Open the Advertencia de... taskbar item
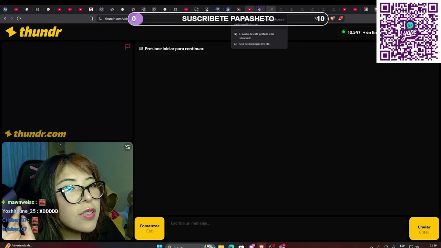This screenshot has height=248, width=441. coord(18,246)
